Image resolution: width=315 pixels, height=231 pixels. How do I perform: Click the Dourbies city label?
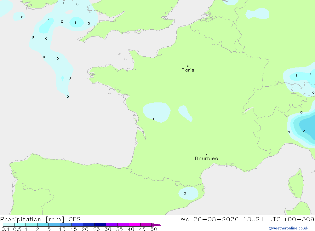click(x=206, y=159)
